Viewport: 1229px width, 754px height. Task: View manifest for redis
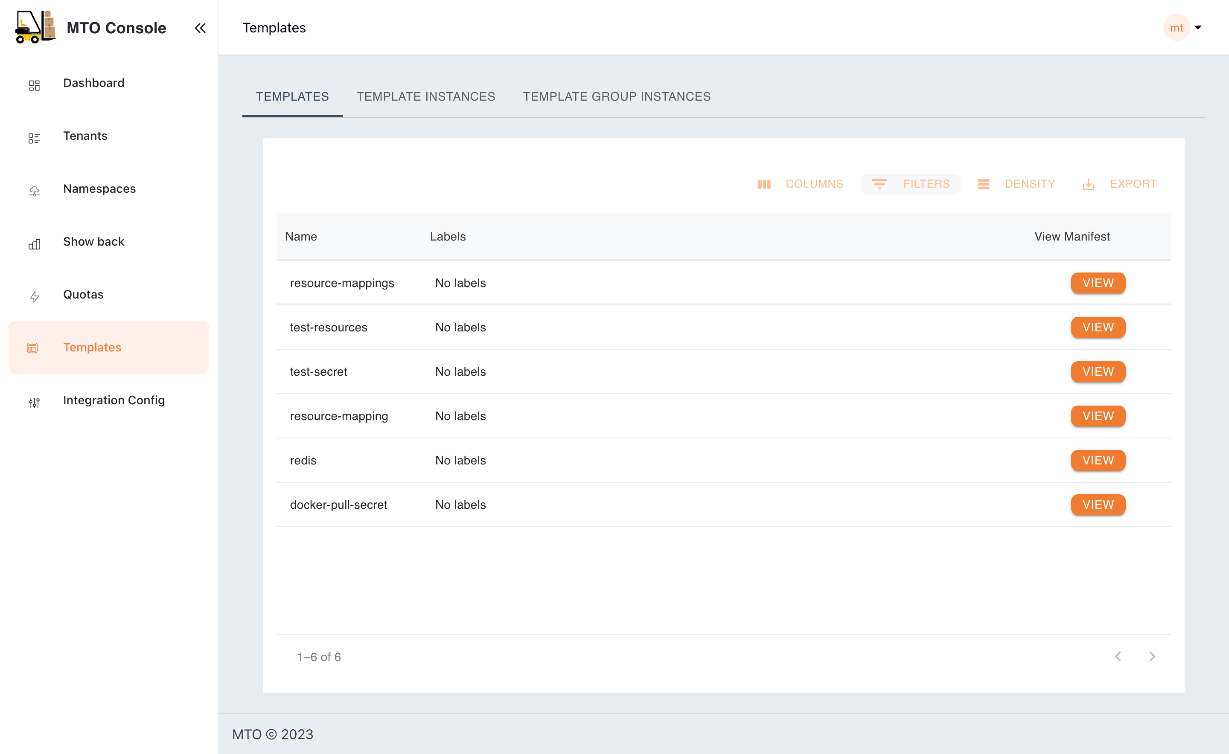tap(1098, 460)
